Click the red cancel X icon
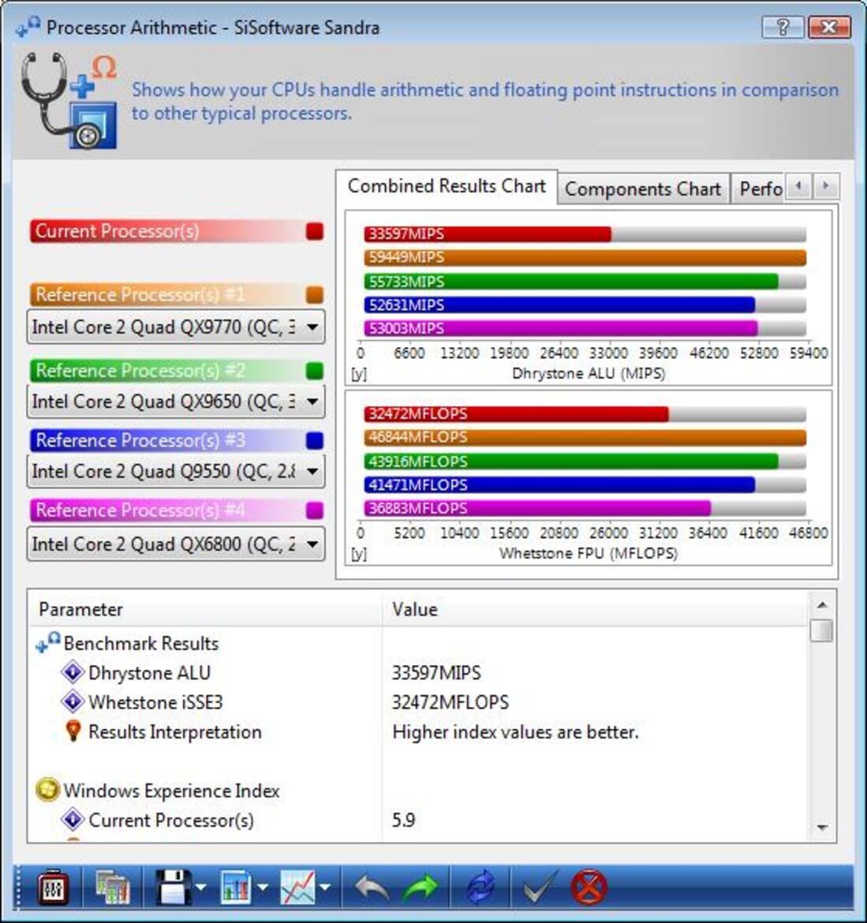Image resolution: width=867 pixels, height=923 pixels. (x=589, y=887)
